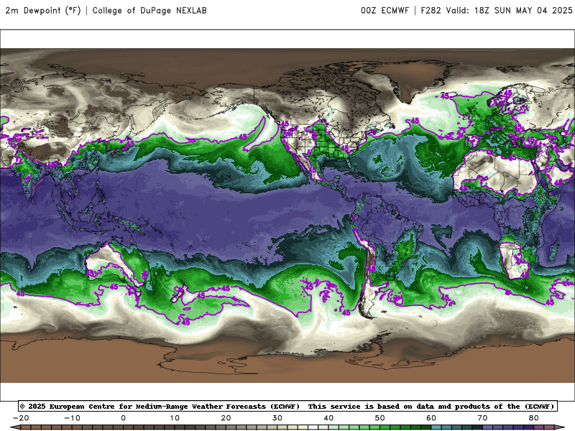This screenshot has width=575, height=431.
Task: Click the left arrow end of color bar
Action: tap(14, 427)
